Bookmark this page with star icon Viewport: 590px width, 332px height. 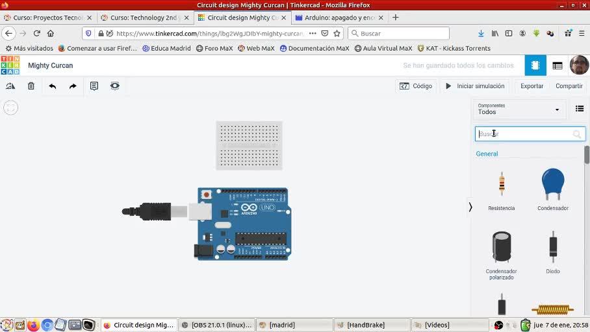point(337,34)
